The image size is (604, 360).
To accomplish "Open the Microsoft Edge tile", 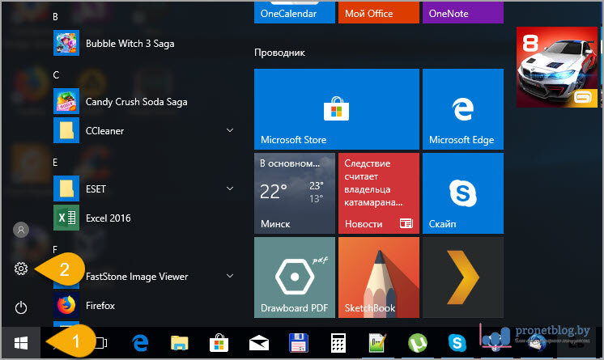I will (x=463, y=109).
